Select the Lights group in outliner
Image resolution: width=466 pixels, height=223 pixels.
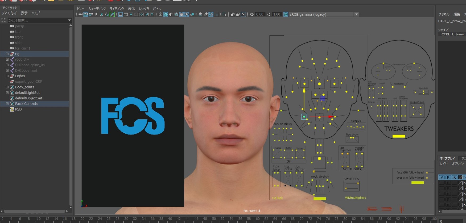pyautogui.click(x=20, y=76)
